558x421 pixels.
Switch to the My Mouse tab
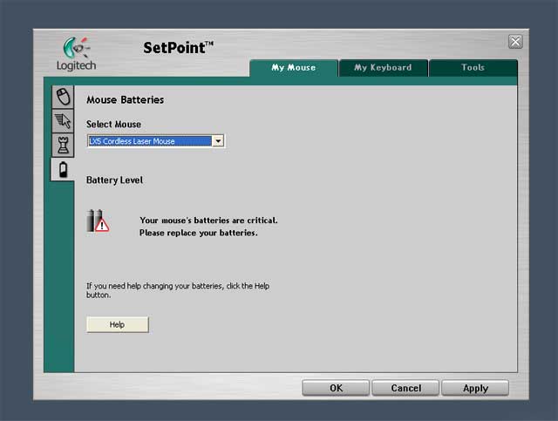coord(294,68)
